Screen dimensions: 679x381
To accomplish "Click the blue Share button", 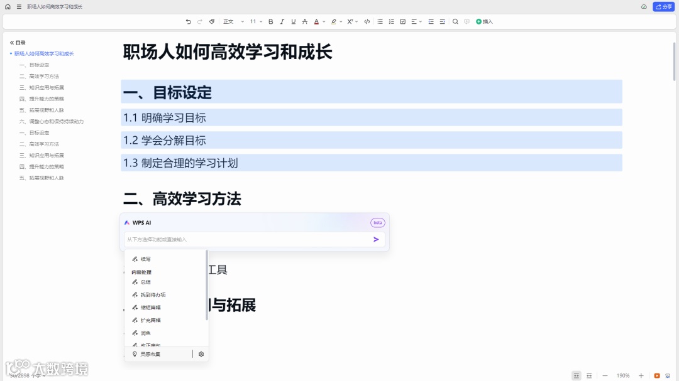I will (663, 6).
